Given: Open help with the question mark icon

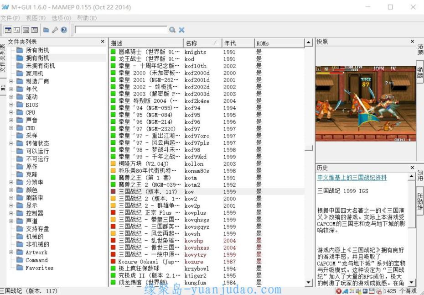Looking at the screenshot, I should (x=64, y=30).
